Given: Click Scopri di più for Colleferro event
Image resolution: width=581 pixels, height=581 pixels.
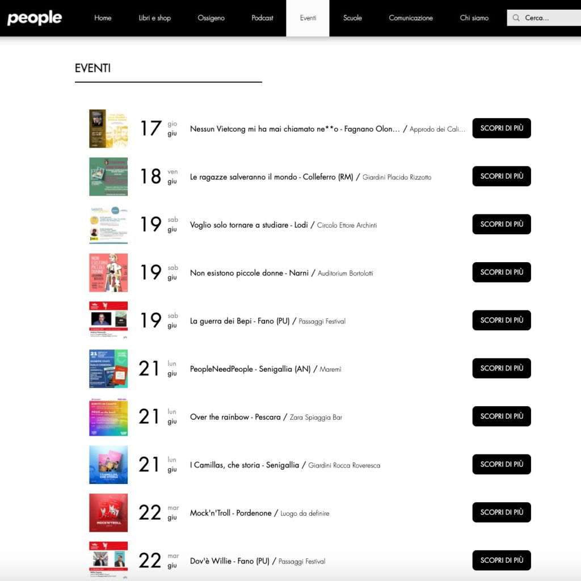Looking at the screenshot, I should tap(502, 176).
